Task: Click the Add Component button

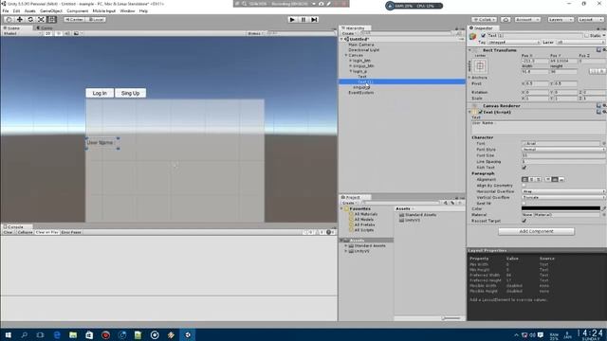Action: [x=536, y=231]
